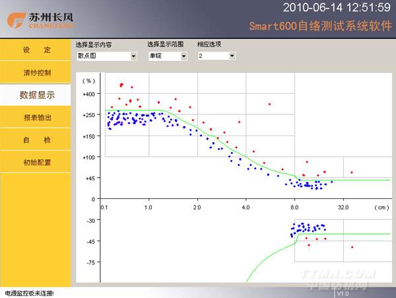Click the date and time display

click(x=337, y=8)
